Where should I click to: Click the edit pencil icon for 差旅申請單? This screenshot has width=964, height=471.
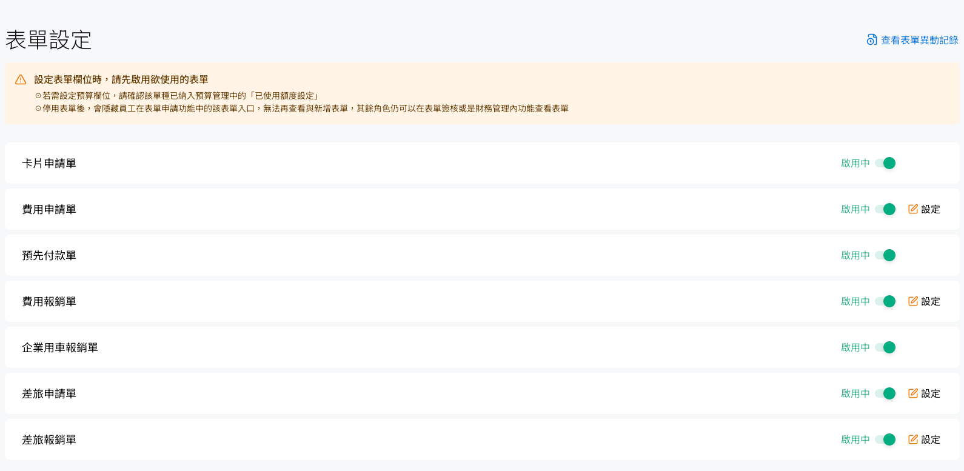913,393
